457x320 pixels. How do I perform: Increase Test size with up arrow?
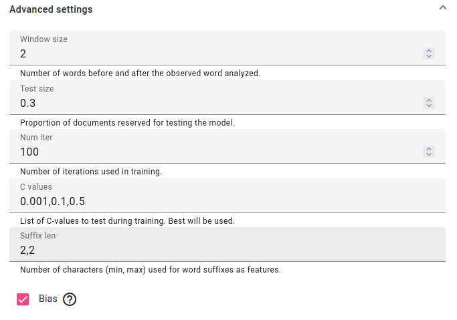point(429,100)
